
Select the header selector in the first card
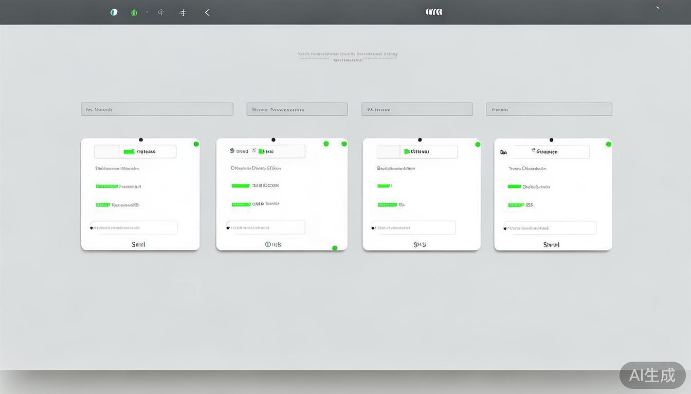coord(135,151)
